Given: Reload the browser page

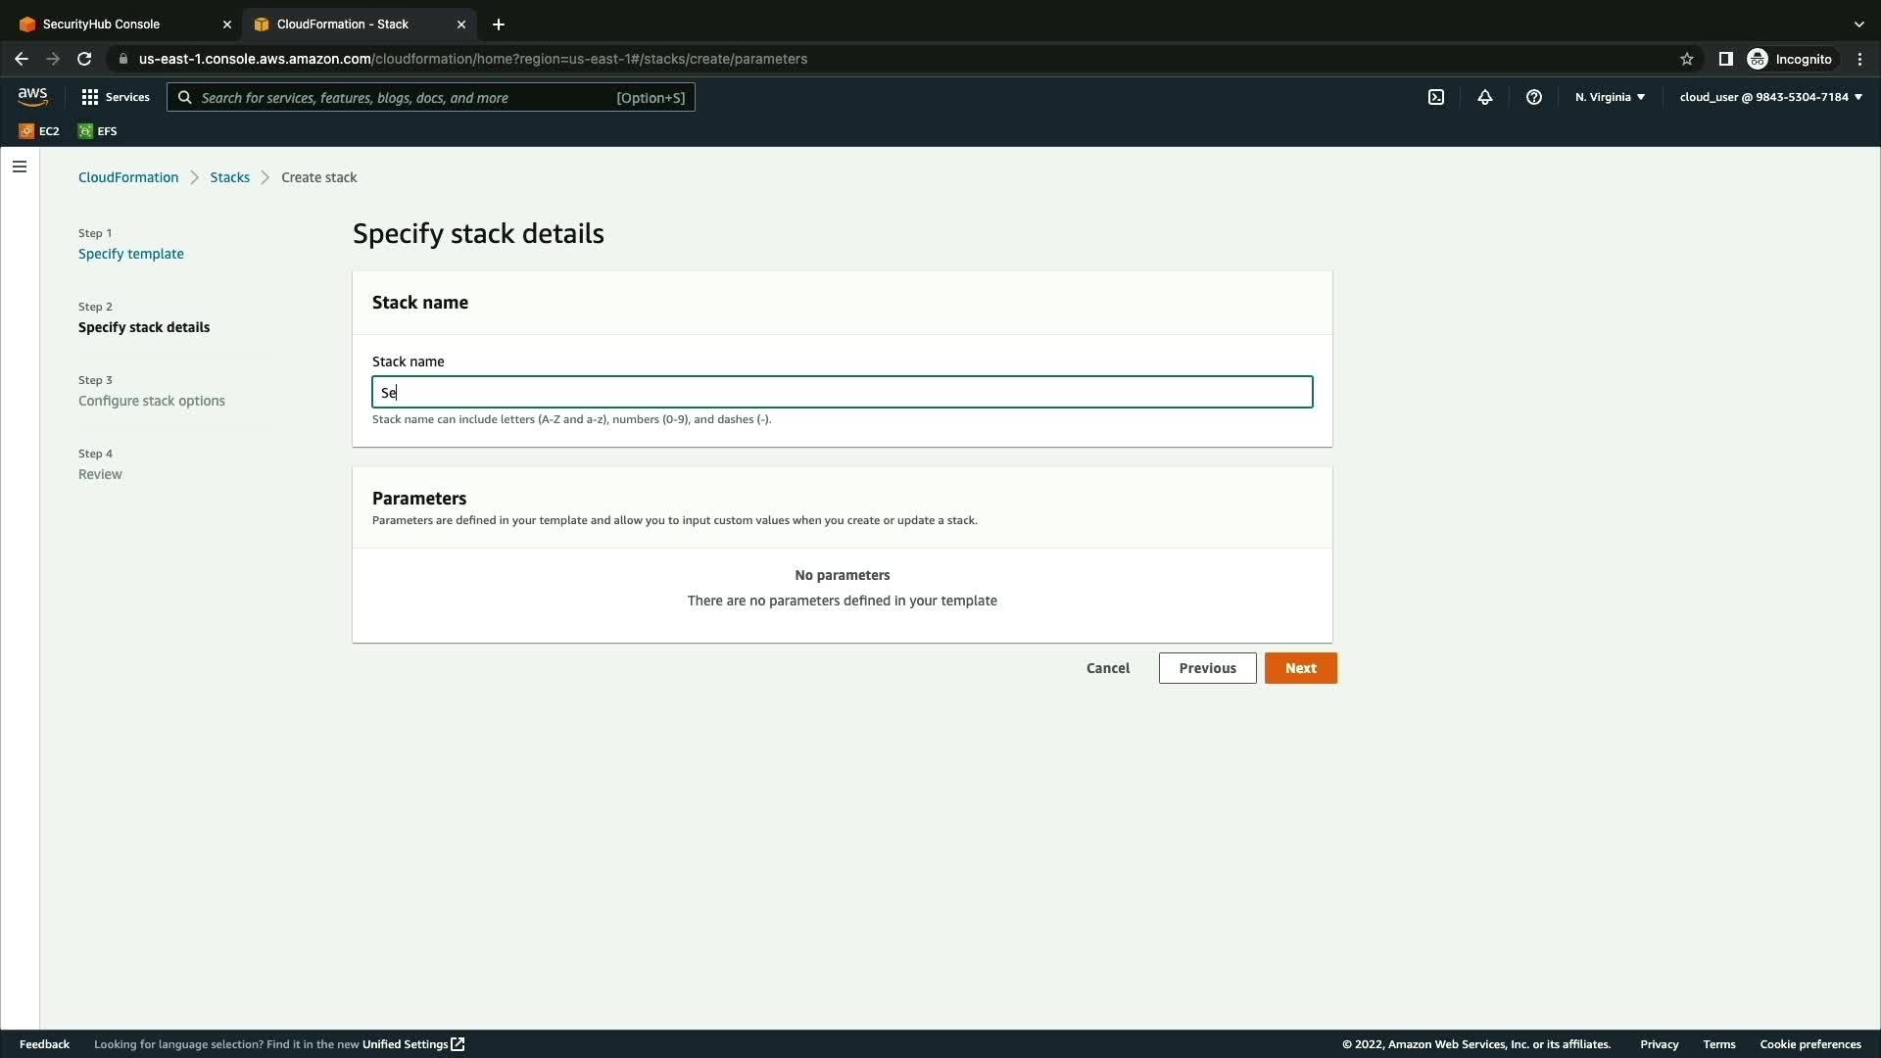Looking at the screenshot, I should 84,59.
